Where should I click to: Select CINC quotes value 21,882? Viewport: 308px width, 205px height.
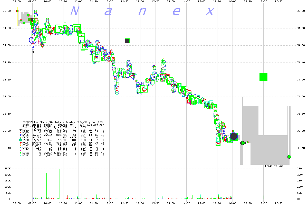(36, 145)
